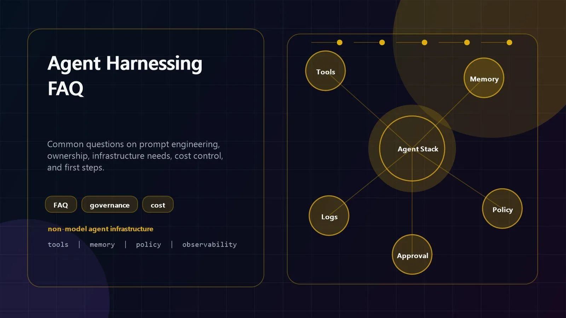Click the FAQ tag pill
Screen dimensions: 566x318
tap(61, 205)
